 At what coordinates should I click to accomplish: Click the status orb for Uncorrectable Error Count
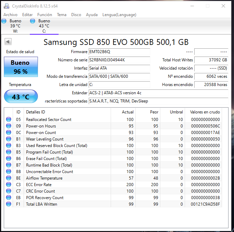click(9, 171)
